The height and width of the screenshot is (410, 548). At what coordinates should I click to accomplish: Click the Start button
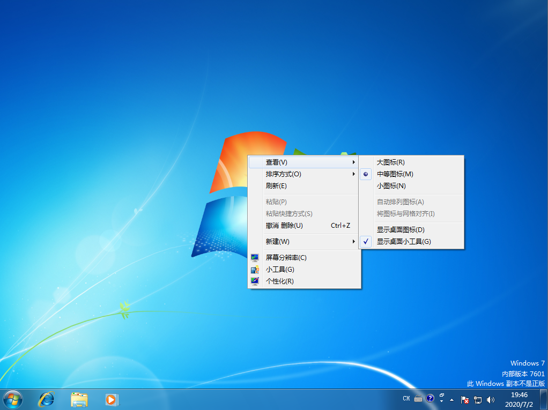12,399
